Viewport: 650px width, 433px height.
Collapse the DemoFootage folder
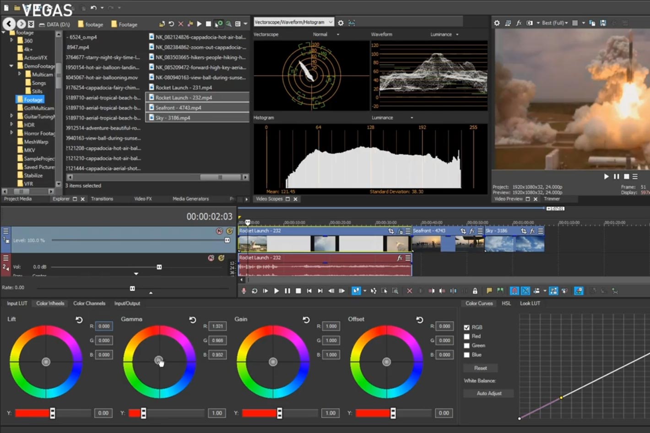click(11, 66)
